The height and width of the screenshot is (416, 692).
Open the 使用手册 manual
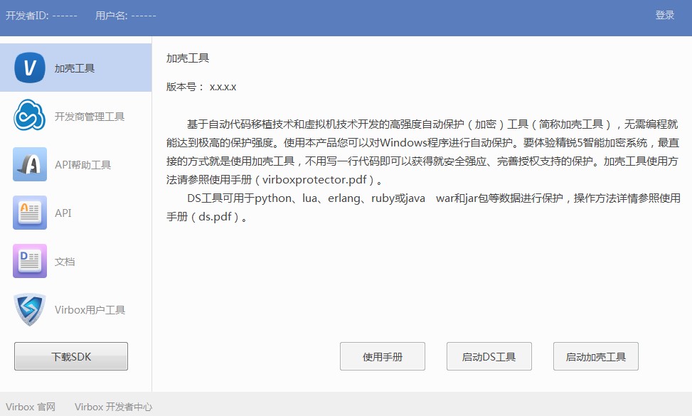point(382,356)
